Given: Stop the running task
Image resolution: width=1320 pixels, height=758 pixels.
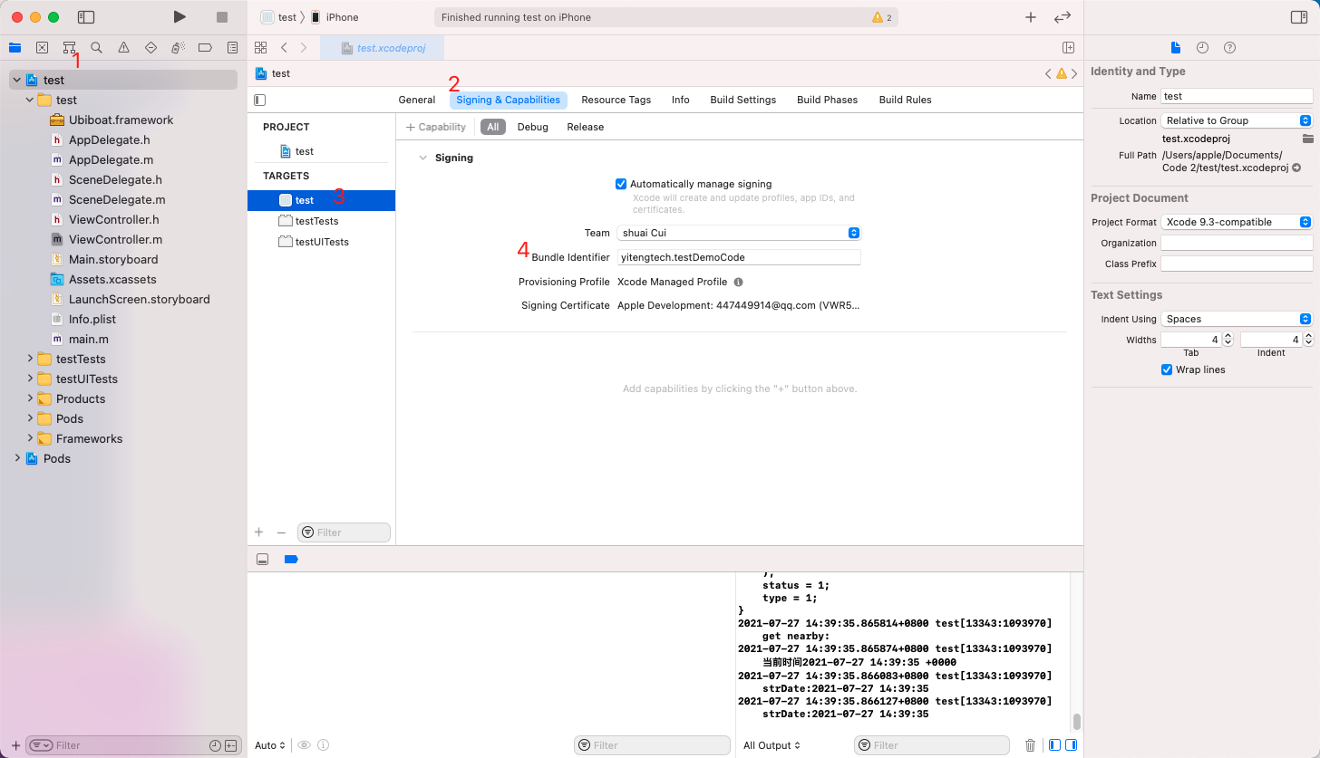Looking at the screenshot, I should tap(222, 17).
